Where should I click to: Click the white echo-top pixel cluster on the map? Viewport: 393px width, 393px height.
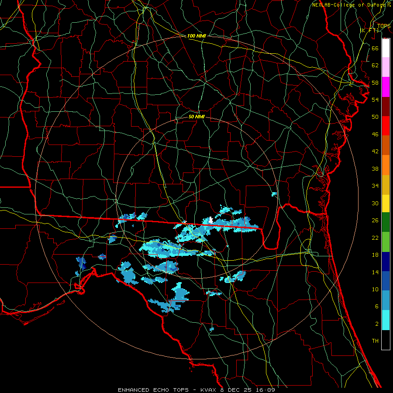(x=211, y=221)
